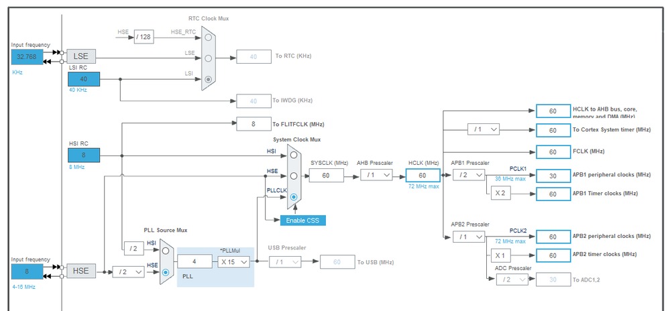Click the HCLK (MHz) field
Viewport: 670px width, 311px height.
point(423,175)
